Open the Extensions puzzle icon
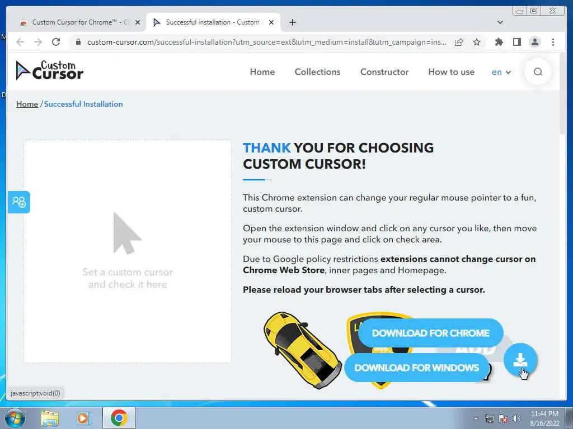This screenshot has width=573, height=429. coord(499,42)
